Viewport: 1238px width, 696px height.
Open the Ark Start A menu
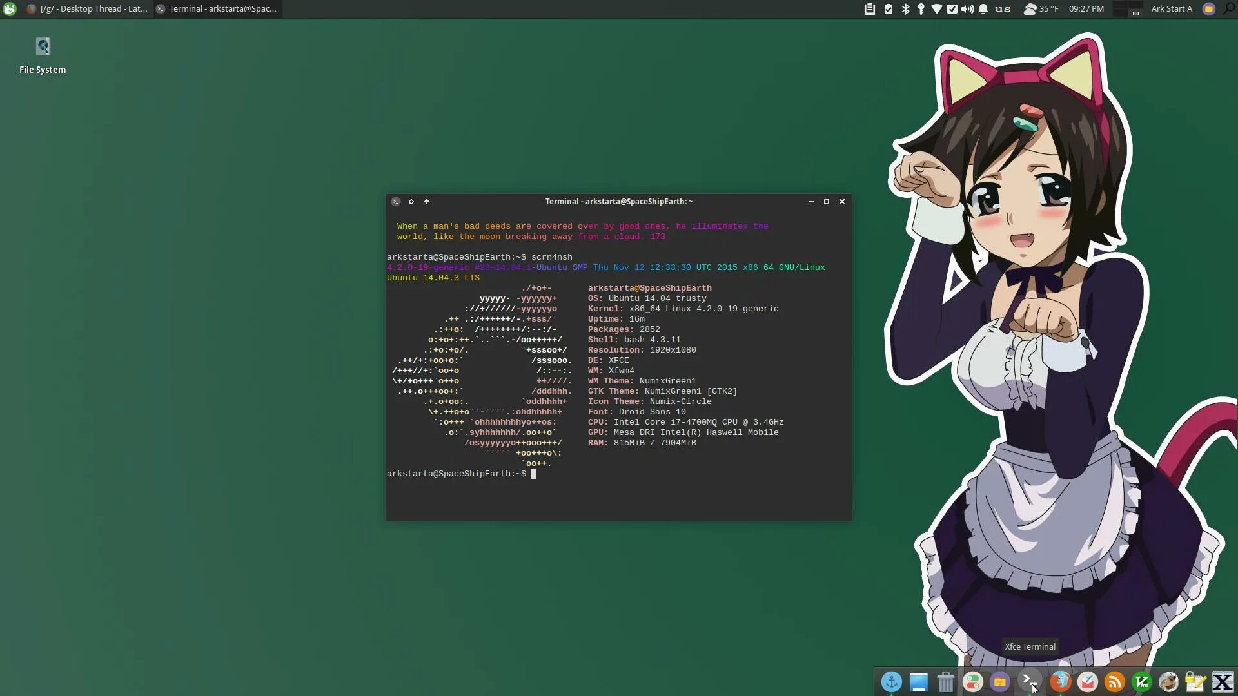tap(1172, 9)
